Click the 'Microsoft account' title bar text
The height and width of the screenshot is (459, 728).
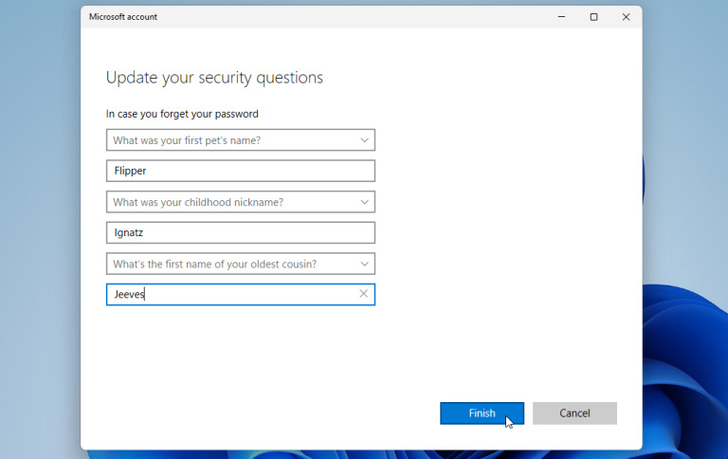click(123, 17)
